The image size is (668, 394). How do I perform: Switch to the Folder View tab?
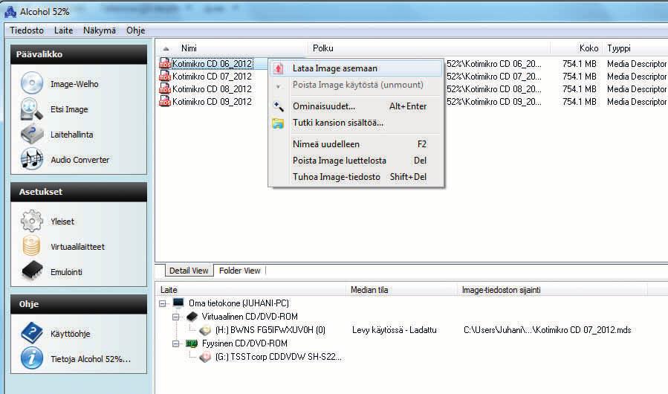point(239,271)
